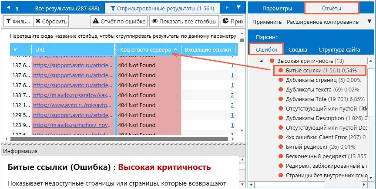Click the Применить button in right panel

tap(267, 22)
